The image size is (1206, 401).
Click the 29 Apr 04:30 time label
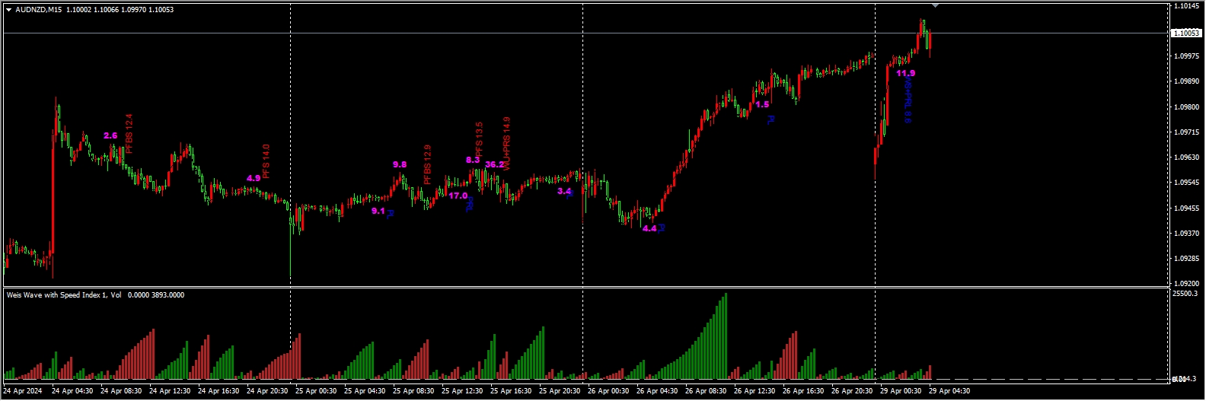pyautogui.click(x=949, y=391)
